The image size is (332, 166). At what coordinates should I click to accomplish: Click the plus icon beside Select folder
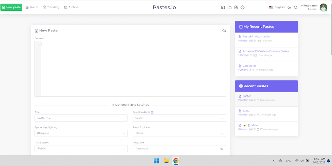click(152, 112)
